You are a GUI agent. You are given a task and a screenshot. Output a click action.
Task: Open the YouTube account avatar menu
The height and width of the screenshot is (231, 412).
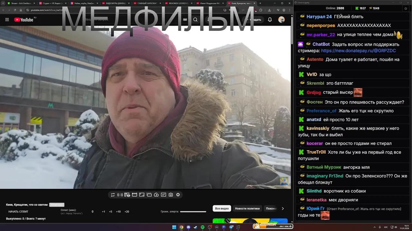point(281,20)
